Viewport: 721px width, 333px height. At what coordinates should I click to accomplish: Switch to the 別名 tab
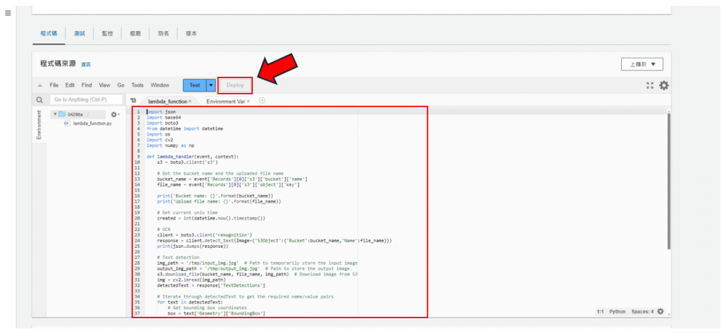tap(163, 34)
